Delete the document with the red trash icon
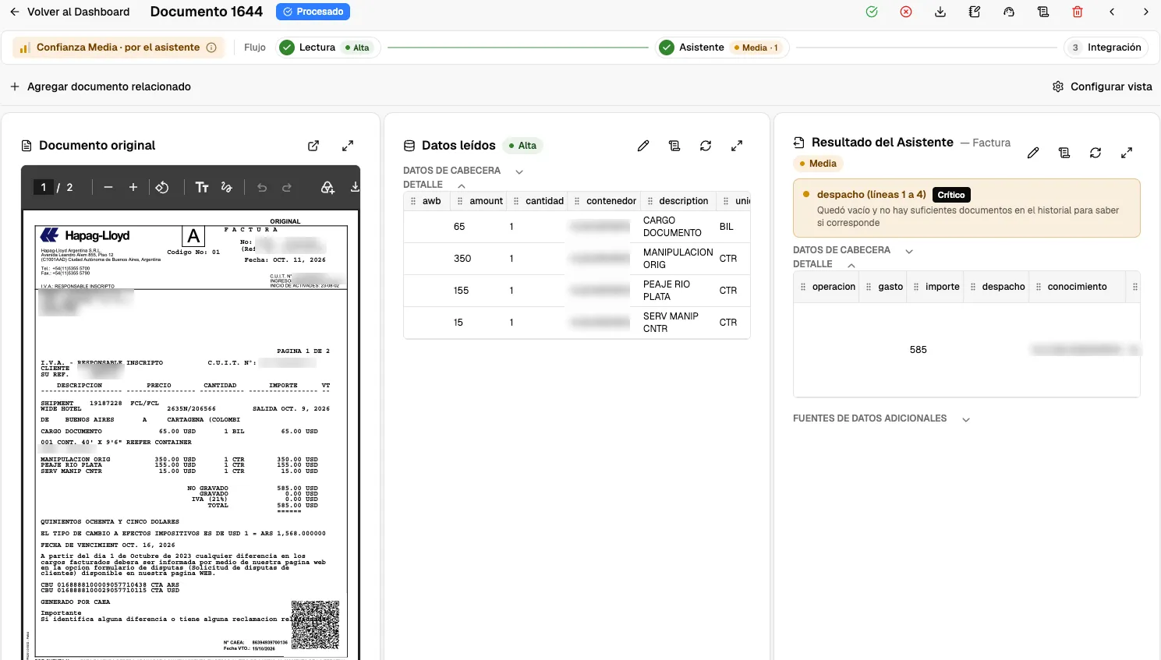Screen dimensions: 1161x660 coord(1078,12)
